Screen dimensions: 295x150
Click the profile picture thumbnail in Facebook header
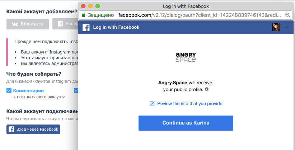click(x=276, y=27)
